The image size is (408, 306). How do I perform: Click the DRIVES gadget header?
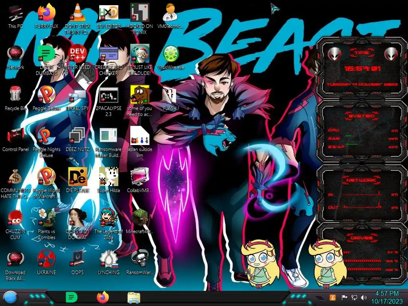click(x=361, y=237)
